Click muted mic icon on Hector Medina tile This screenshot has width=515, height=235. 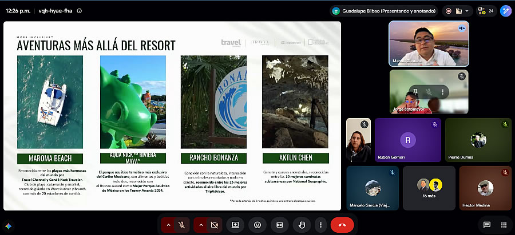[x=505, y=172]
